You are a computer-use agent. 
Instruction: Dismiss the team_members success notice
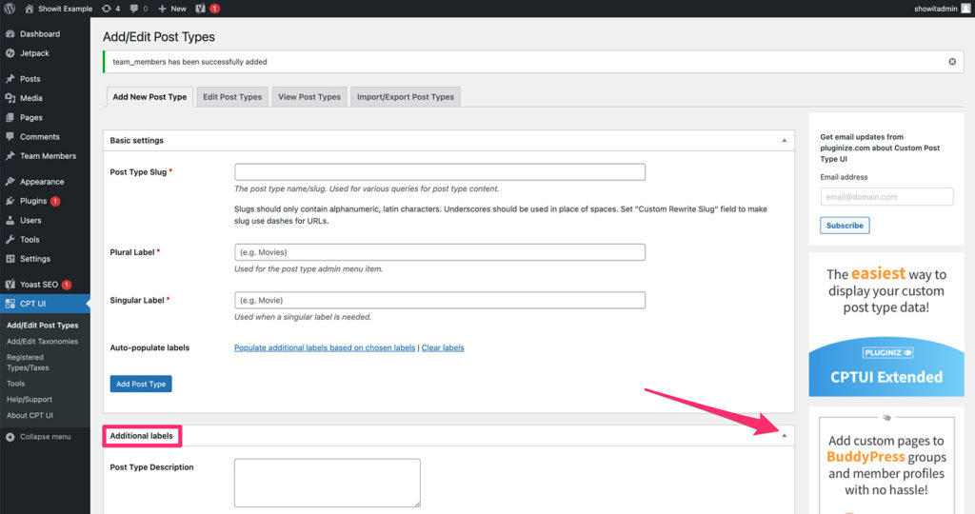tap(951, 62)
